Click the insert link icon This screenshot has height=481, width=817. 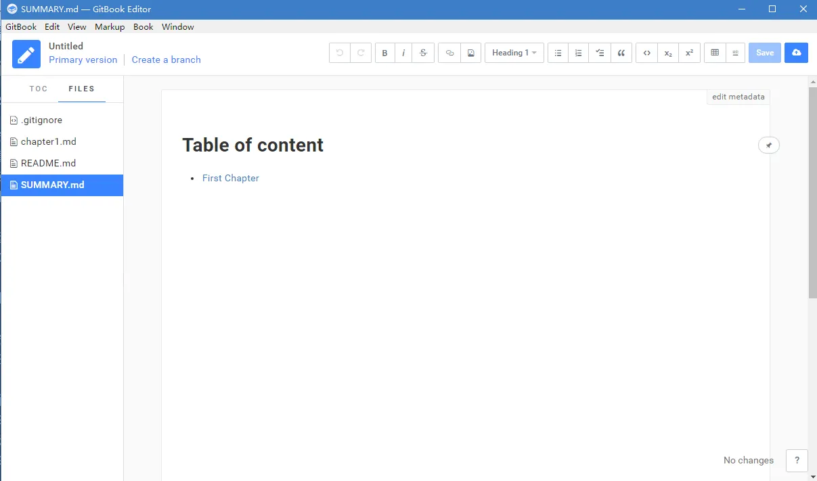pos(449,53)
